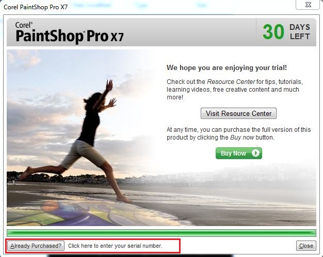This screenshot has height=257, width=323.
Task: Click the italic 'Buy now' text in paragraph
Action: point(242,138)
